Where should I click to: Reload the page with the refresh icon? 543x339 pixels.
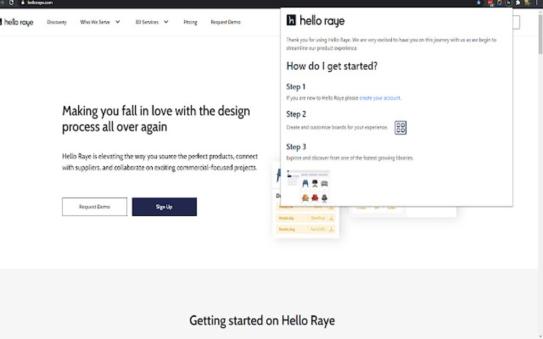point(11,2)
